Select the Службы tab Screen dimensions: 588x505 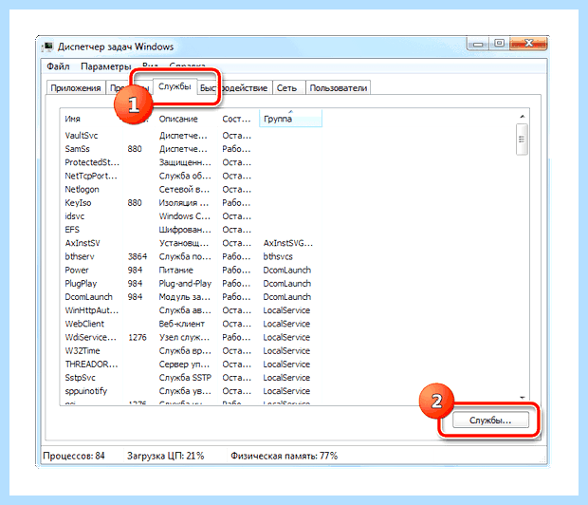[x=175, y=86]
